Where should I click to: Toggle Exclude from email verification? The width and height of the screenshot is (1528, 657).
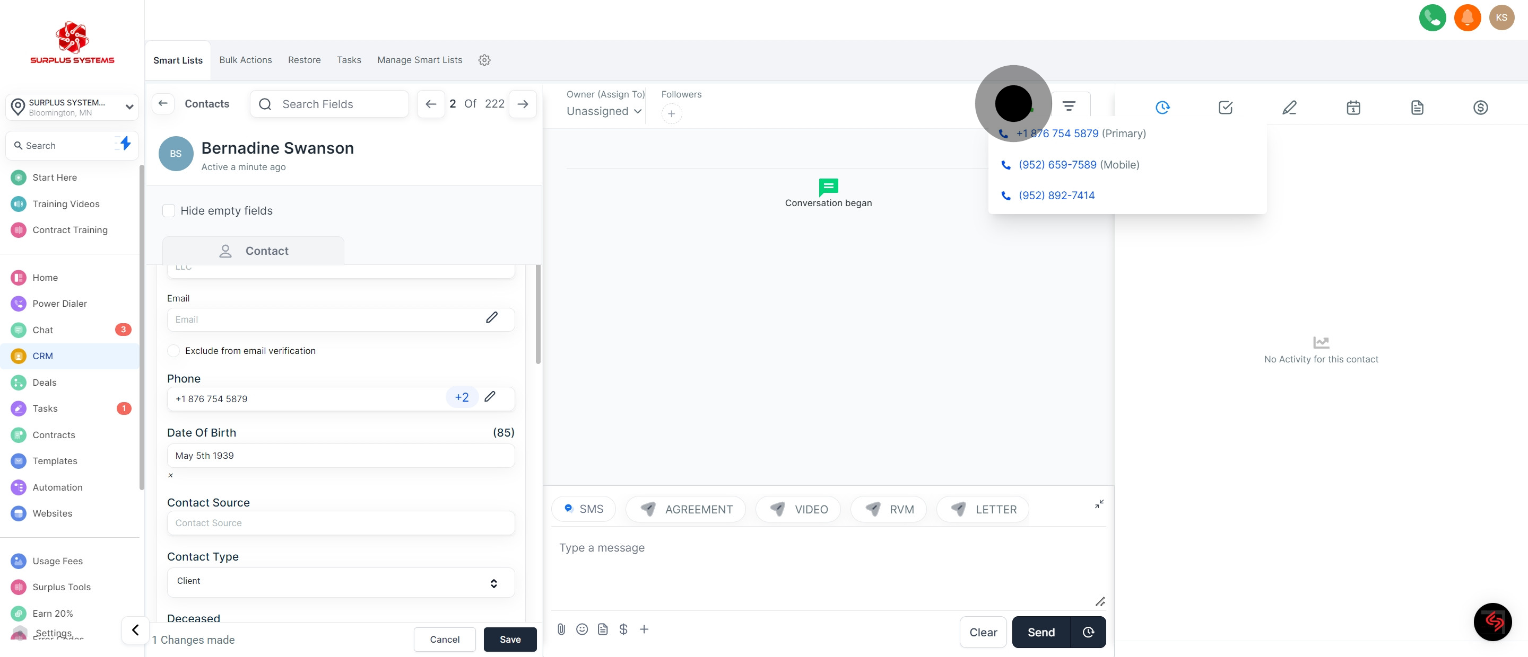click(x=174, y=351)
